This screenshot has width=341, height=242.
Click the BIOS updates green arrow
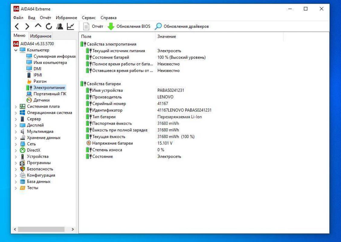click(111, 27)
